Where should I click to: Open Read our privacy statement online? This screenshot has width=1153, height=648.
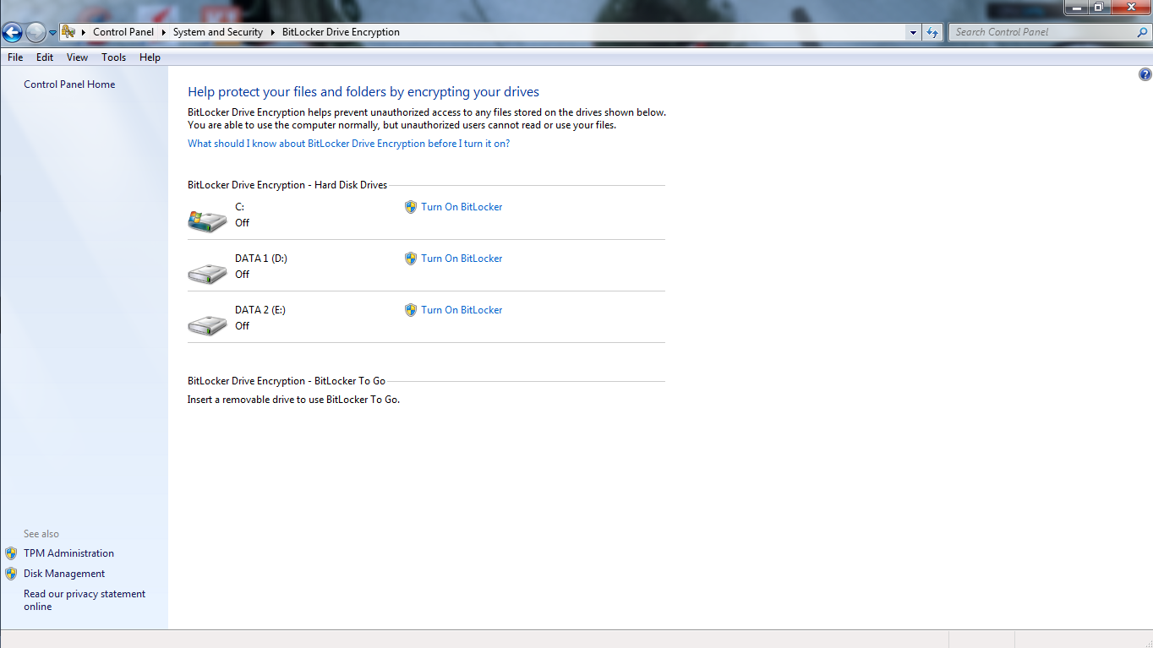(x=85, y=600)
